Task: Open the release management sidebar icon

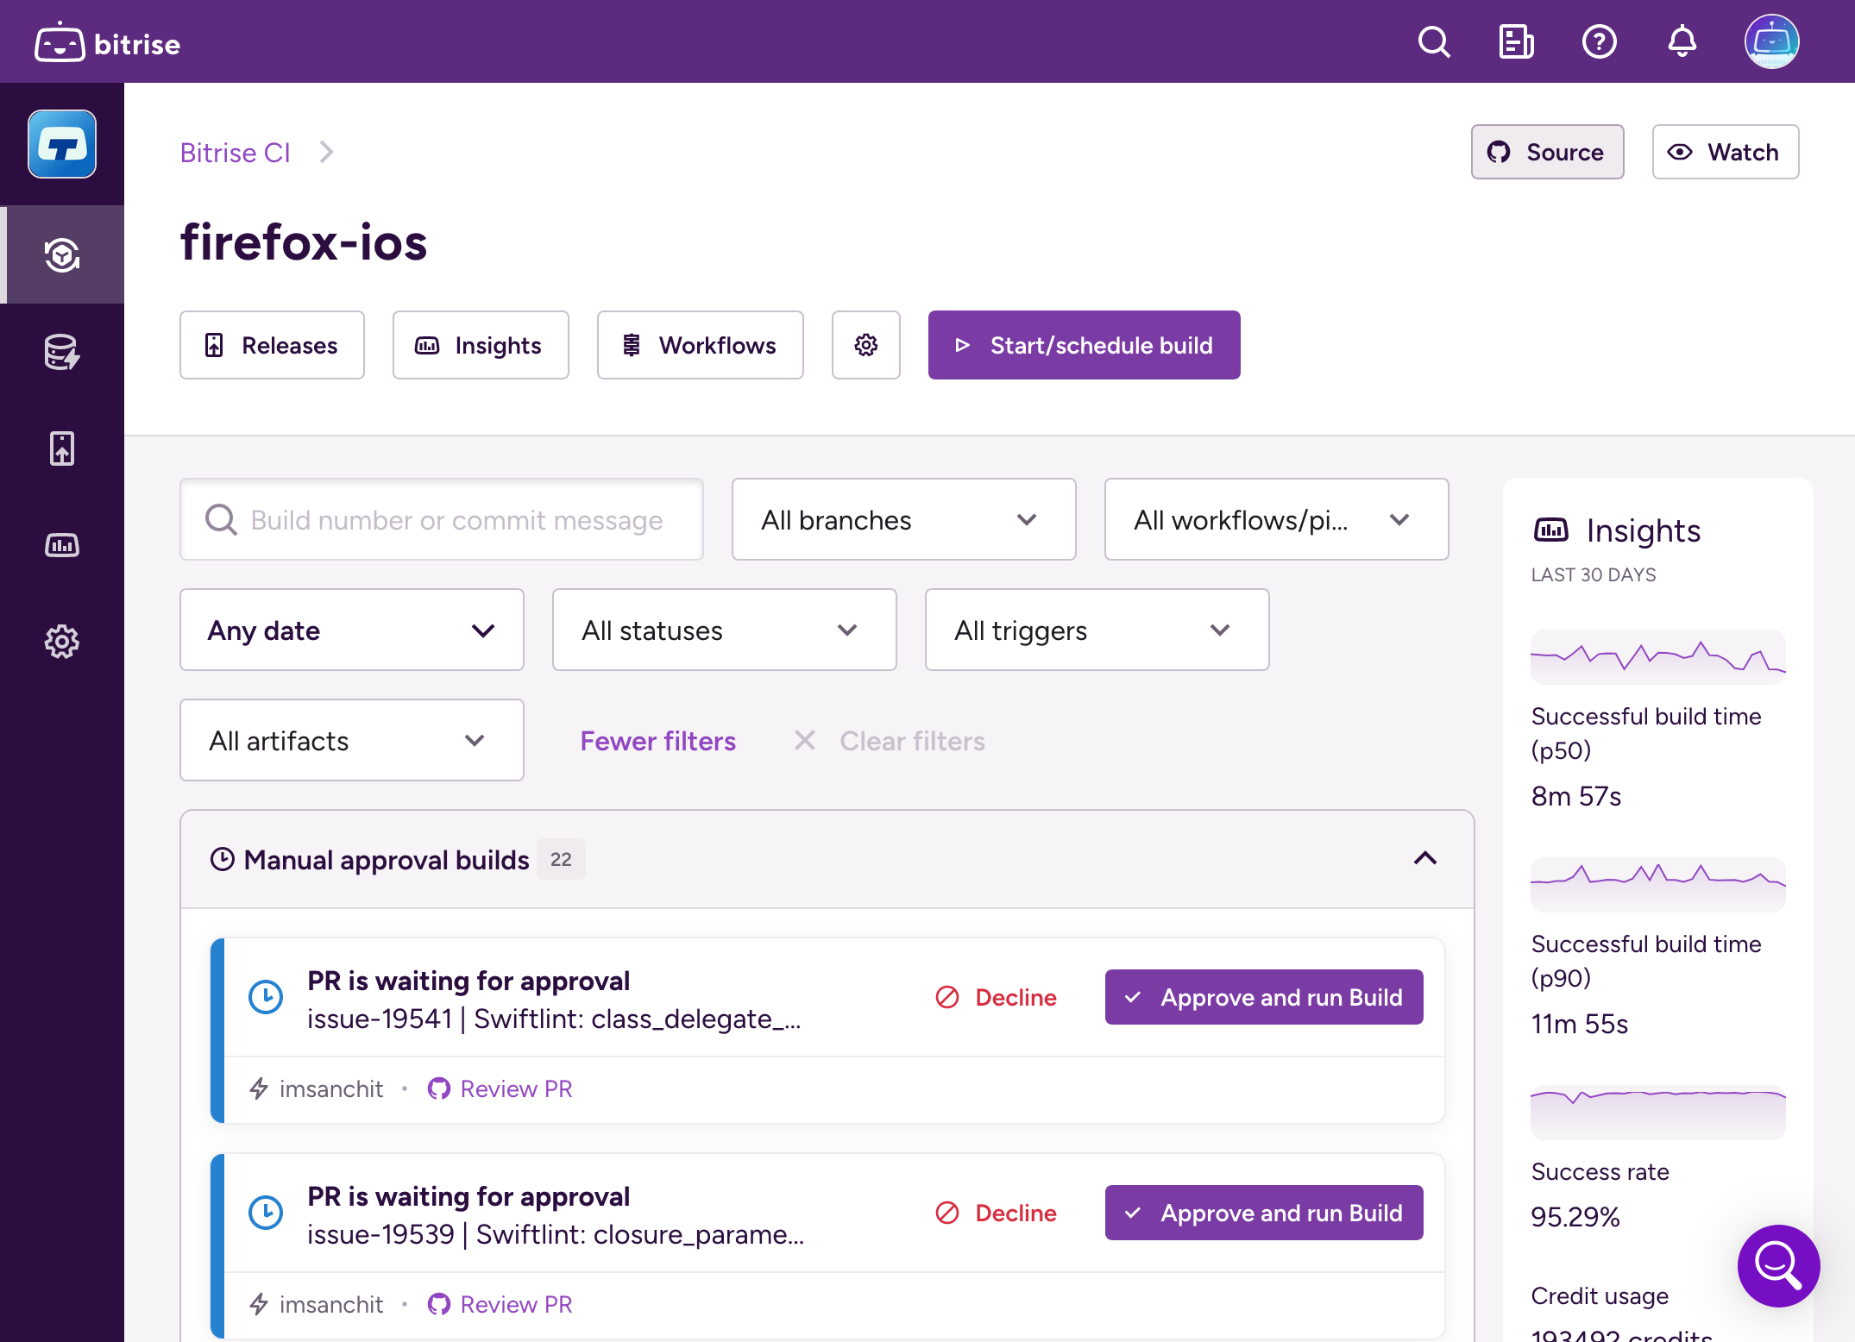Action: [61, 448]
